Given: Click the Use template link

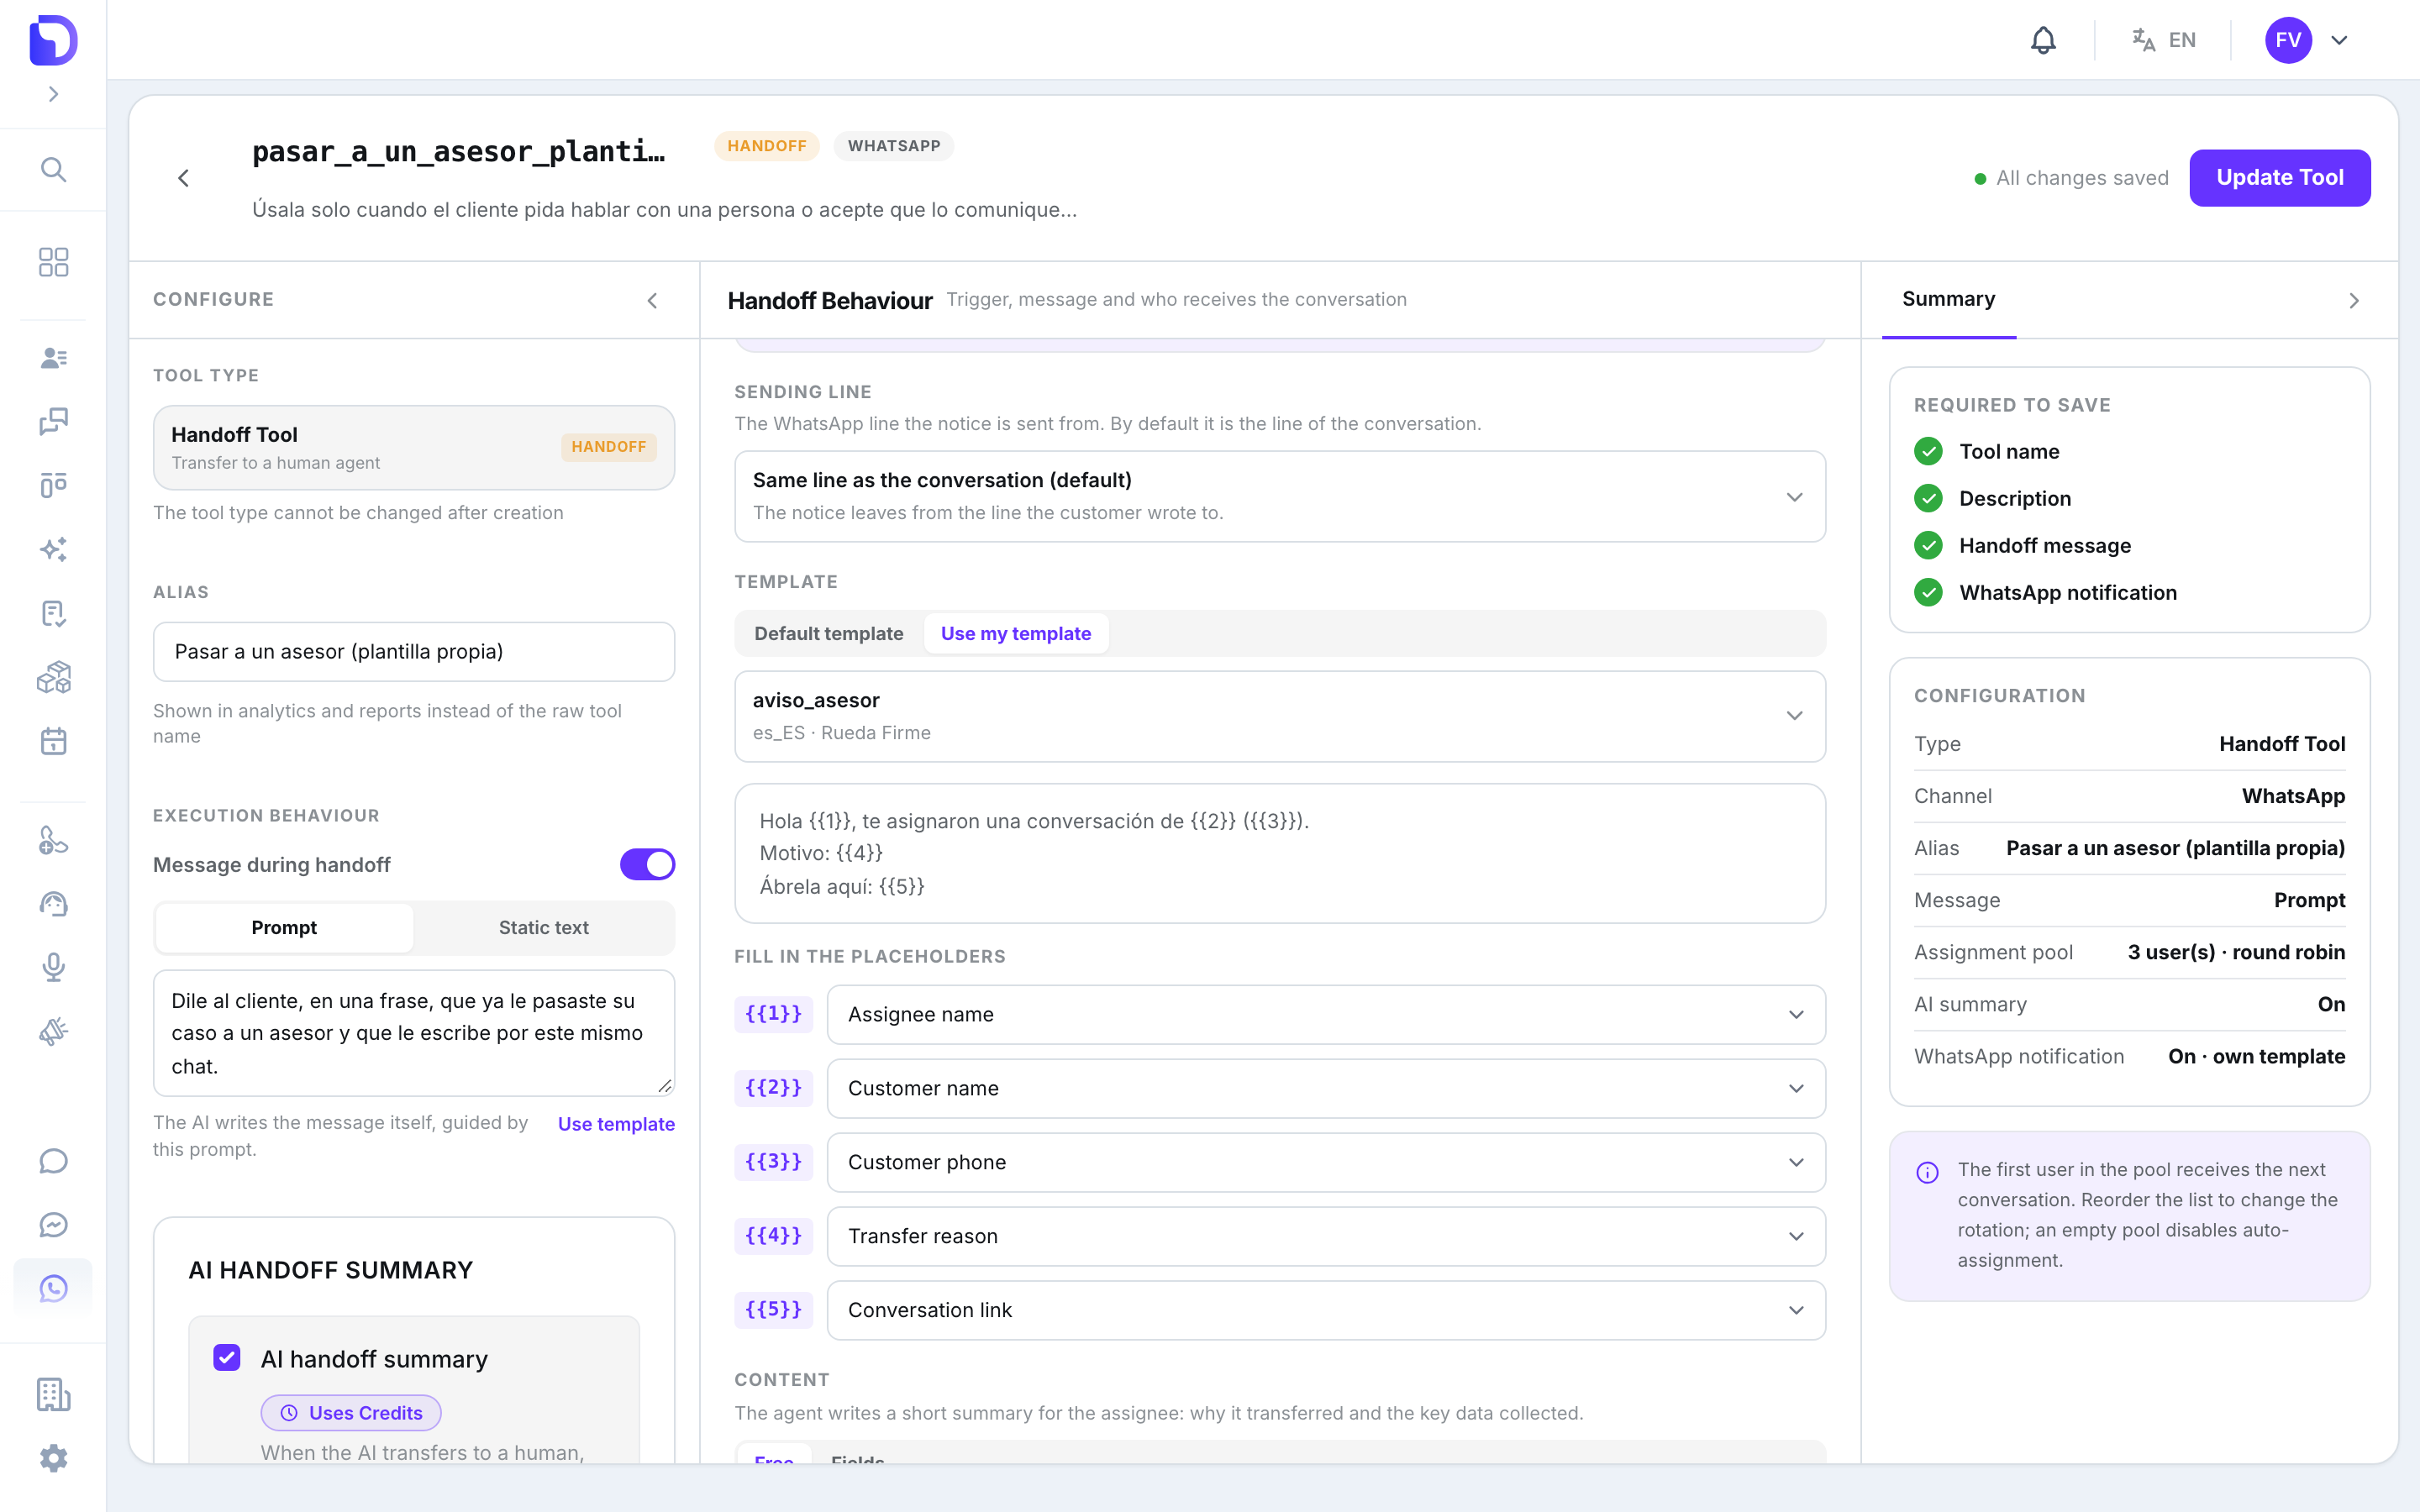Looking at the screenshot, I should click(x=616, y=1123).
